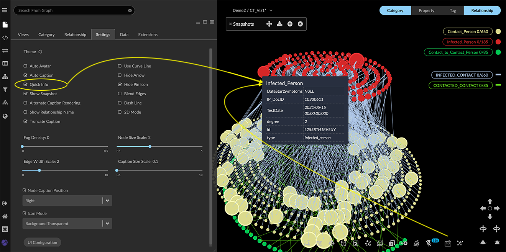Open the Node Caption Position dropdown
Viewport: 506px width, 252px height.
click(x=67, y=201)
